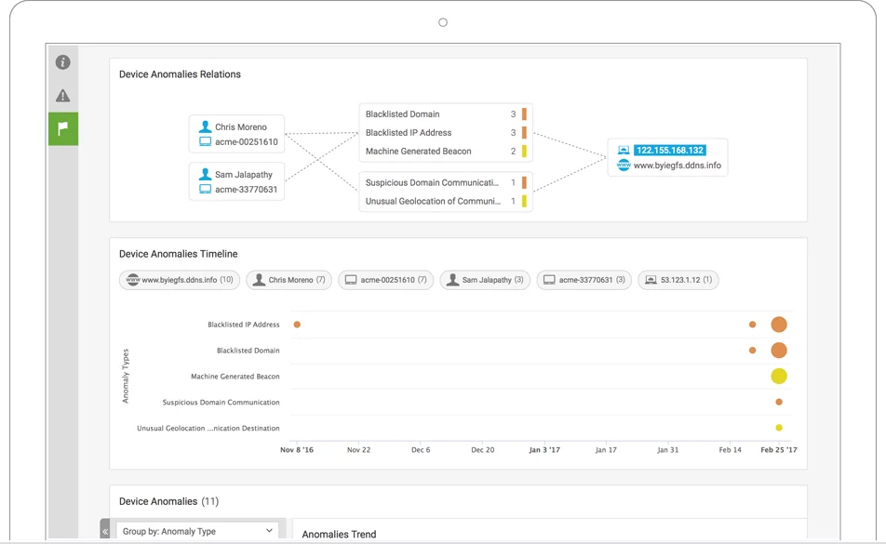Toggle the Chris Moreno (7) filter chip

tap(288, 280)
